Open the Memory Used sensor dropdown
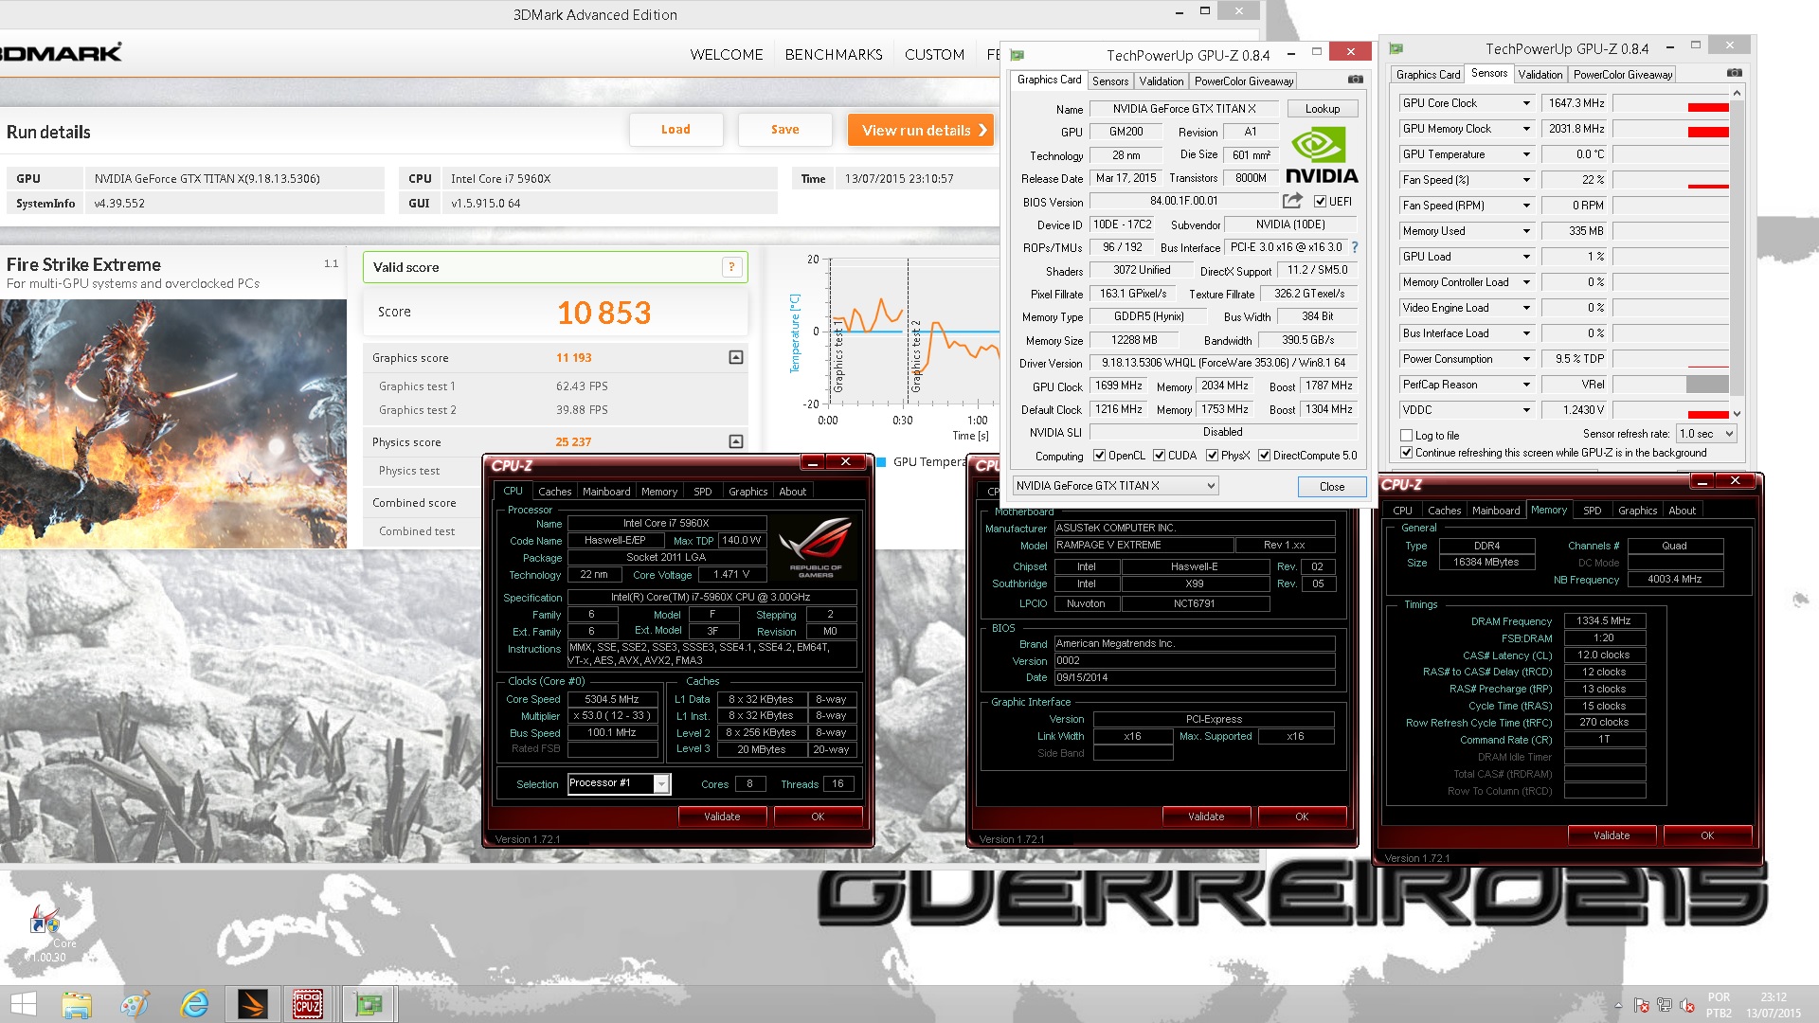1819x1023 pixels. point(1526,231)
